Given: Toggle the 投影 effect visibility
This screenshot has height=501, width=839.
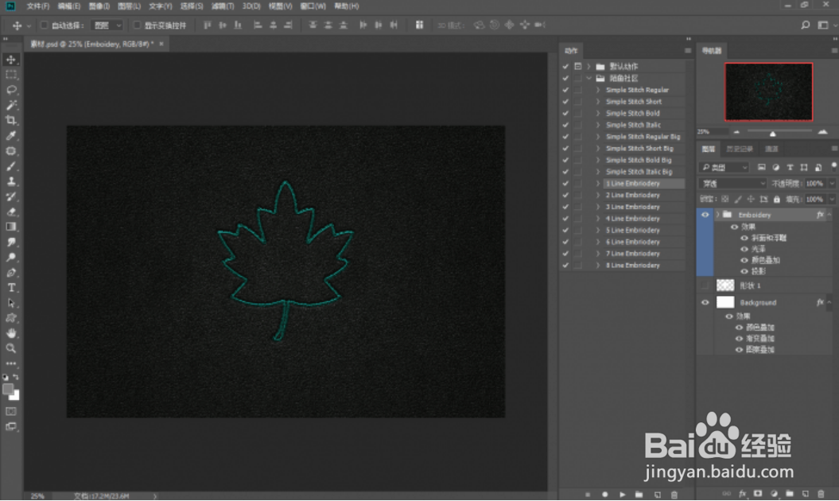Looking at the screenshot, I should (x=744, y=271).
